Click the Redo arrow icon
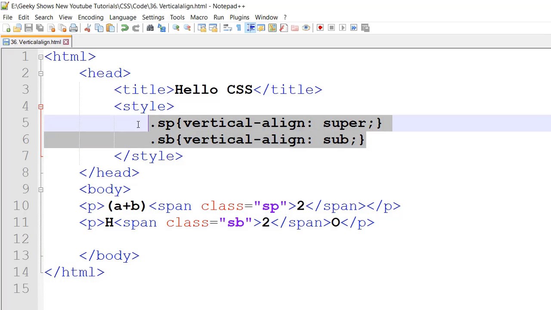The height and width of the screenshot is (310, 551). [x=136, y=28]
